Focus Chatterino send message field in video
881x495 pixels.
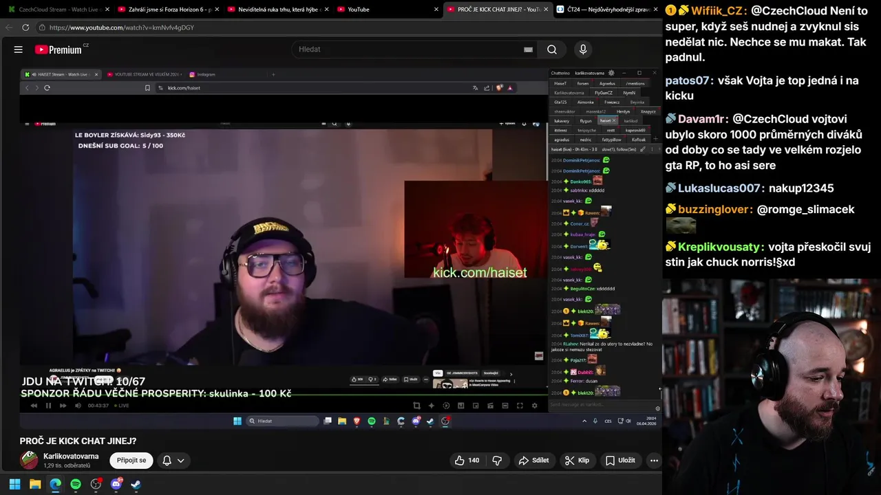600,405
